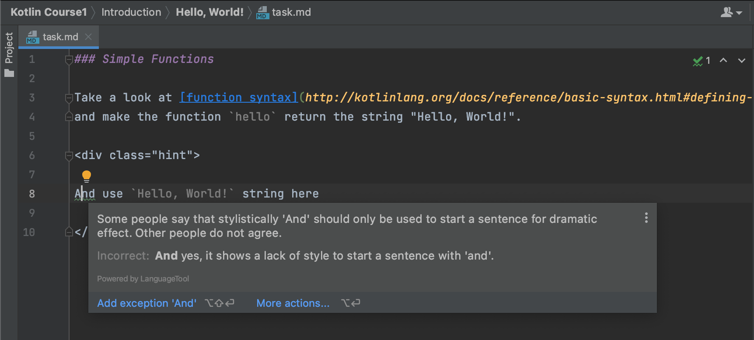The image size is (754, 340).
Task: Open the popup's three-dot options menu
Action: [646, 218]
